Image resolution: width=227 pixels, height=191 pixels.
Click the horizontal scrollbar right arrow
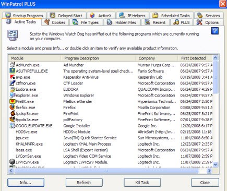(209, 171)
